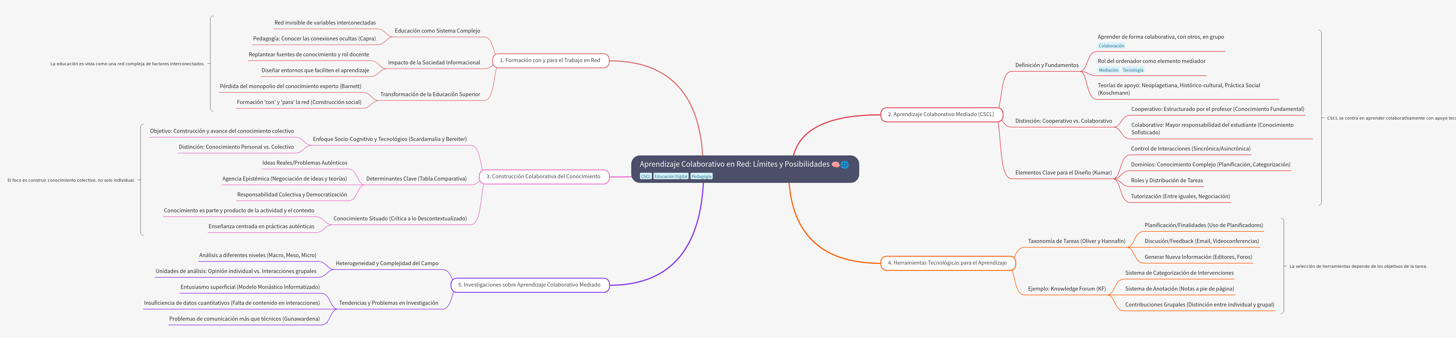Click the Mediación tag under Rol del ordenador
Screen dimensions: 1456x338
tap(1108, 70)
